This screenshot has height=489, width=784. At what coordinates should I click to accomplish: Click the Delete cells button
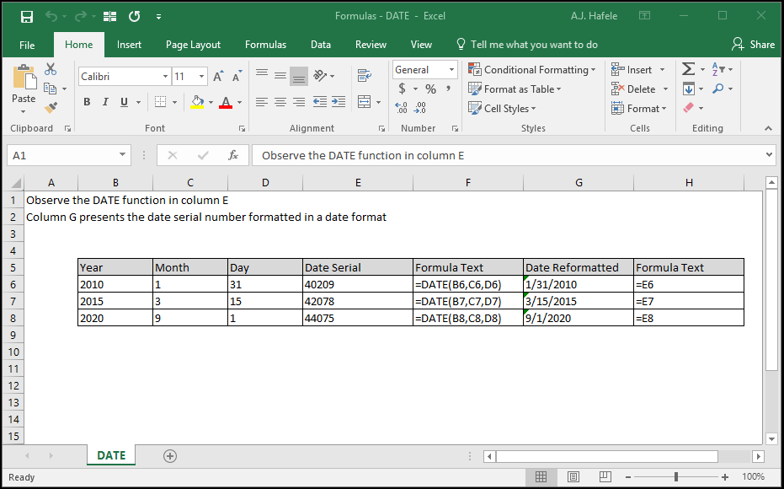(634, 89)
